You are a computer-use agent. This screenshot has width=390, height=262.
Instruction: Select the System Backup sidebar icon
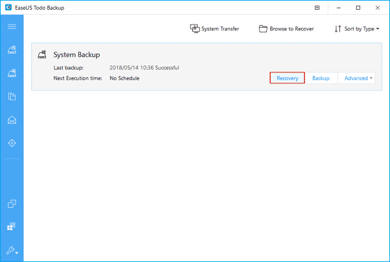coord(12,73)
